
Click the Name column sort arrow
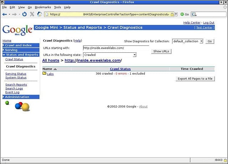55,69
